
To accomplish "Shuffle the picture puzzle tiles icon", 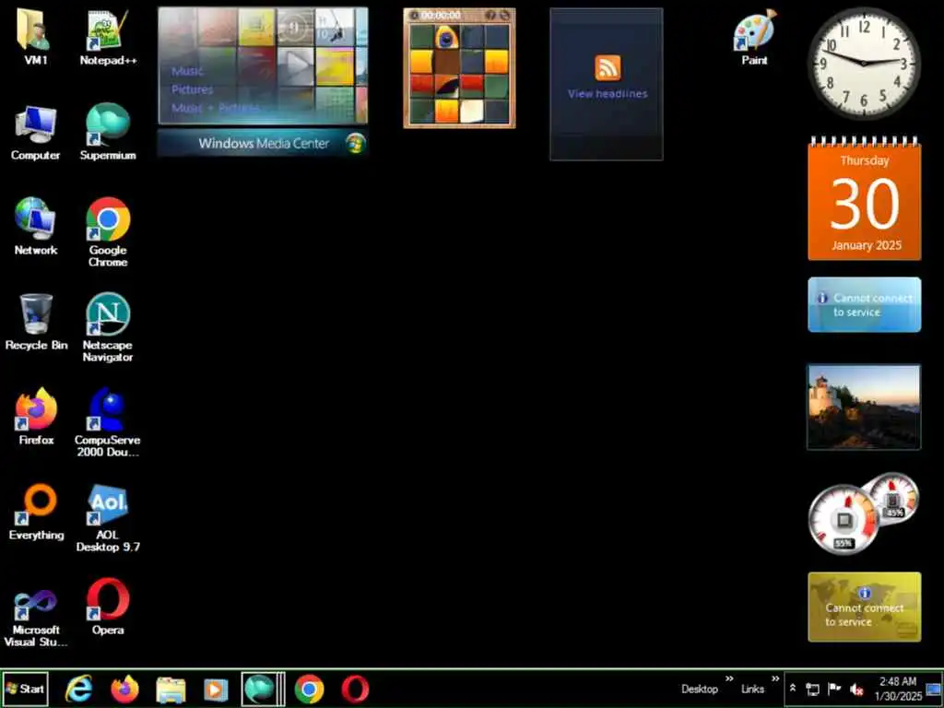I will [504, 15].
